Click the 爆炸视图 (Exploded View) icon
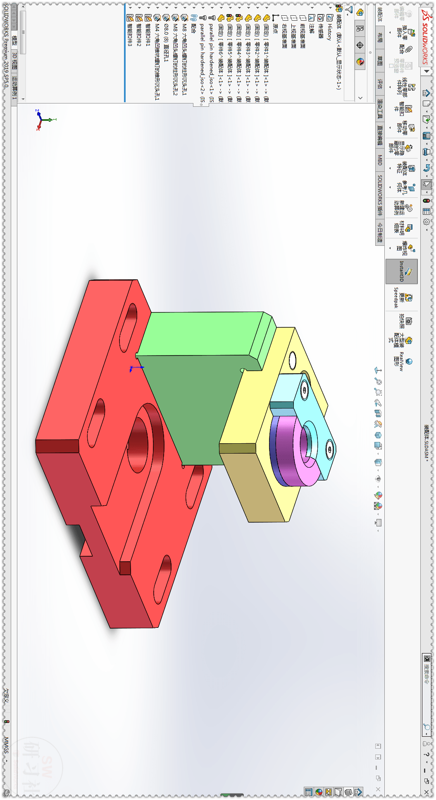 (411, 248)
